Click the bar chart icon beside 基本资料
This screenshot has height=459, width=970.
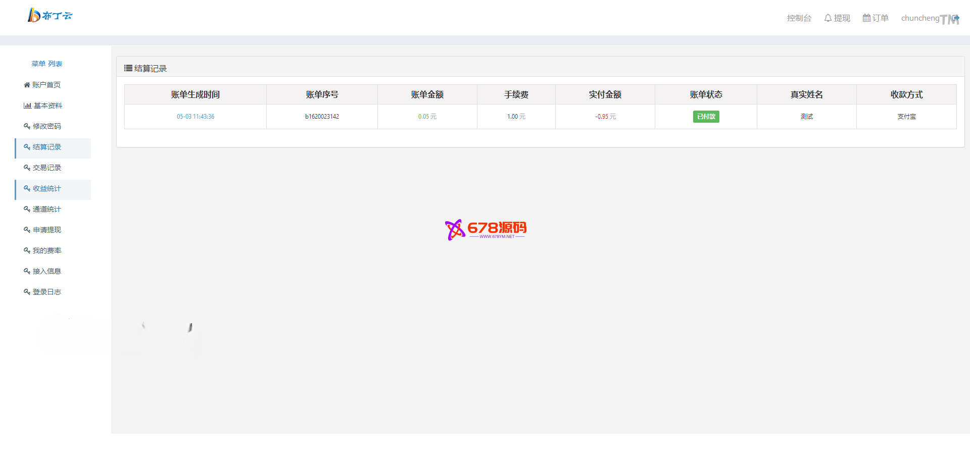tap(27, 106)
